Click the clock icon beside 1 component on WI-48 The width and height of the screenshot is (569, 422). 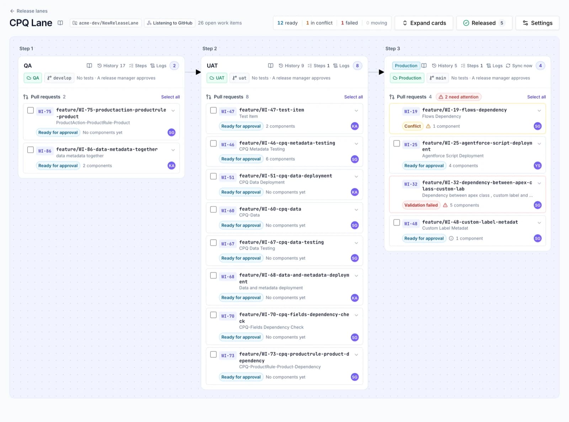click(x=451, y=238)
